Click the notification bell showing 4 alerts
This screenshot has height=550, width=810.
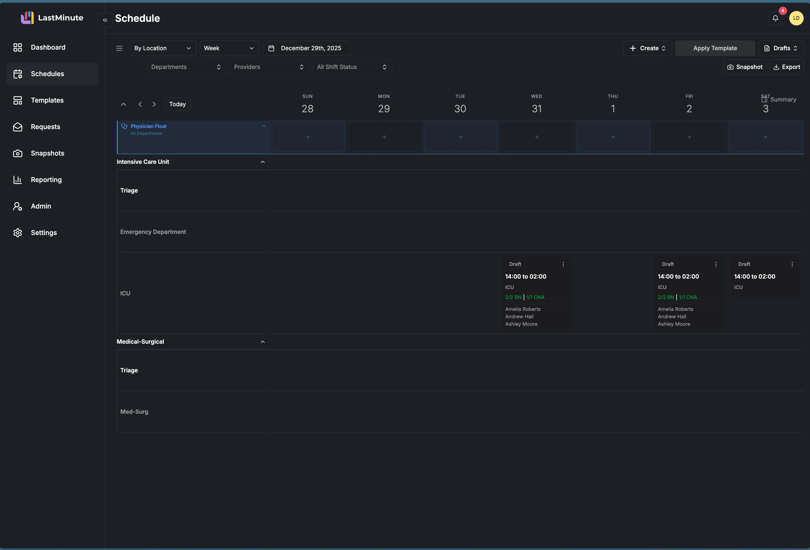click(775, 18)
